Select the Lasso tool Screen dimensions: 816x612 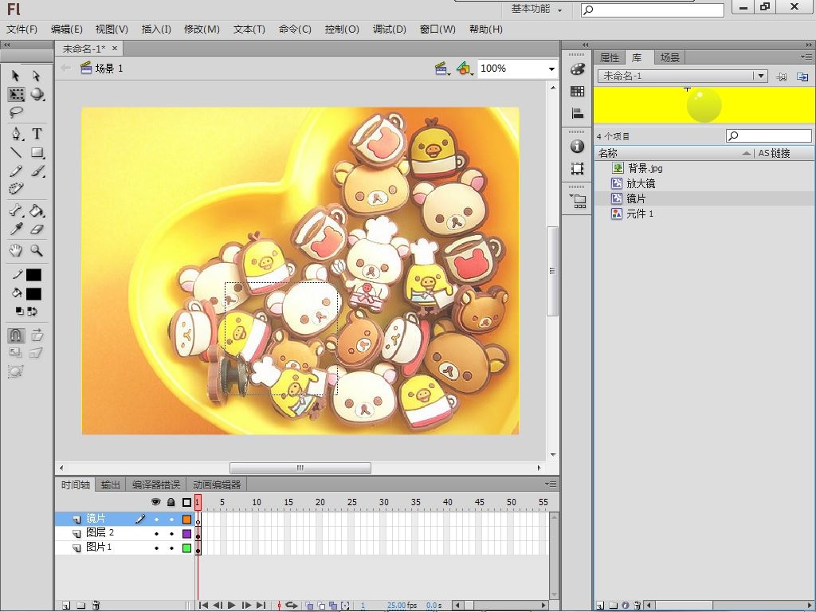point(16,112)
